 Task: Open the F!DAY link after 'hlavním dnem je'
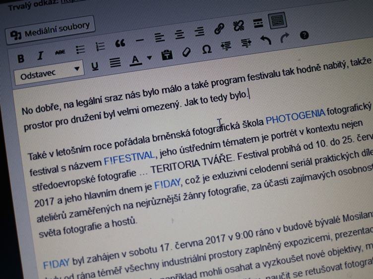(x=168, y=184)
